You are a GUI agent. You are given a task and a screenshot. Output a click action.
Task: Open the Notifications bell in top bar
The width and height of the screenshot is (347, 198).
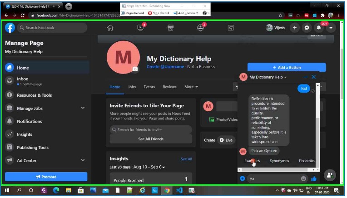point(319,28)
